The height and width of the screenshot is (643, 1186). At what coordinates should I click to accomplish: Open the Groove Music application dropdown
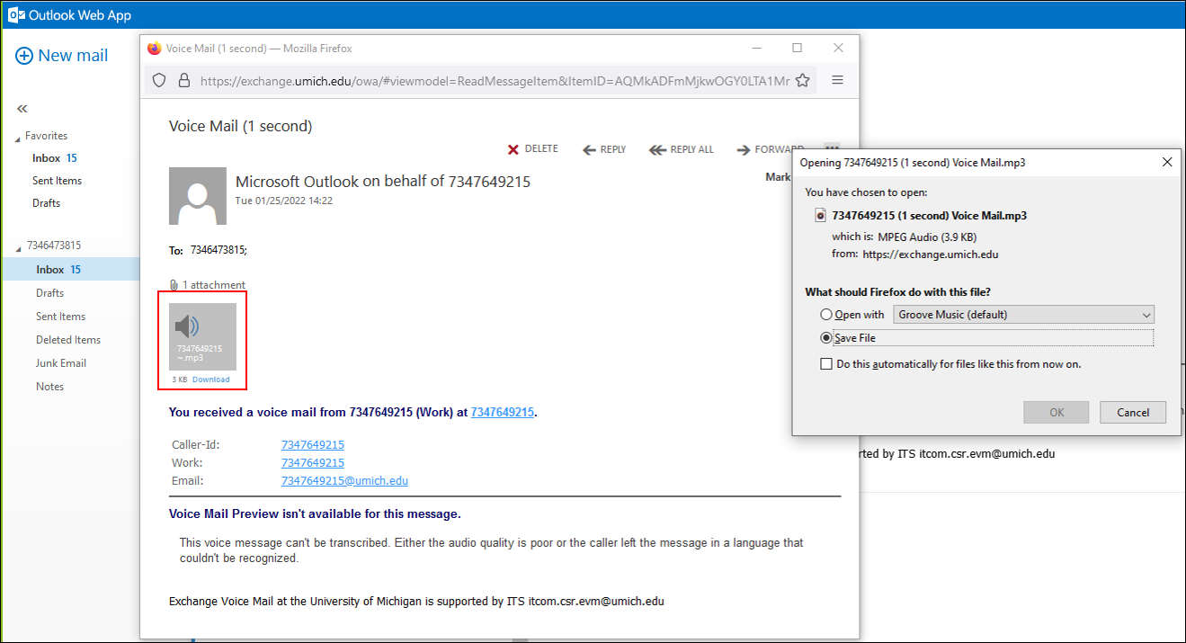tap(1023, 315)
